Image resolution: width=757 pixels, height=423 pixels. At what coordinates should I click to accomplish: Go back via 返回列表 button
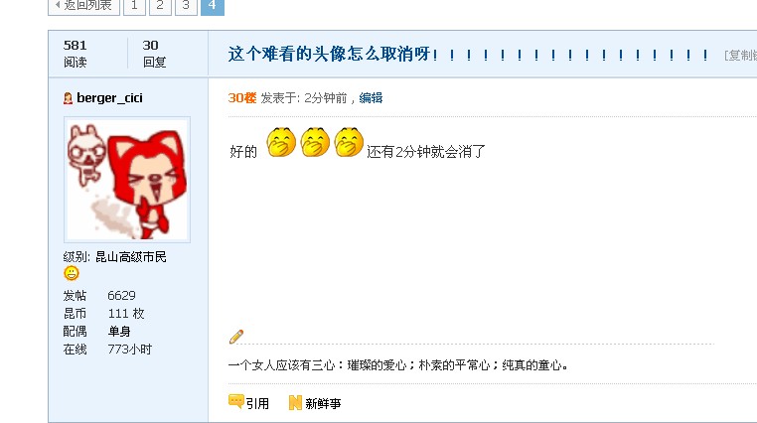(84, 6)
